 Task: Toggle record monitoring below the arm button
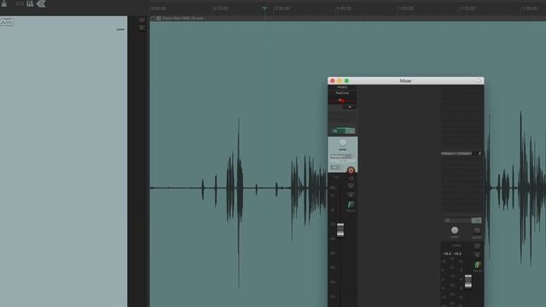pyautogui.click(x=351, y=178)
